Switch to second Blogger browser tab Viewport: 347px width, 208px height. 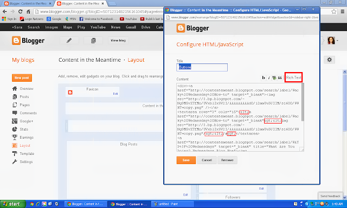[x=81, y=4]
